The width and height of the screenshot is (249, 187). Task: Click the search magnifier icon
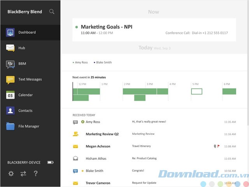click(52, 12)
